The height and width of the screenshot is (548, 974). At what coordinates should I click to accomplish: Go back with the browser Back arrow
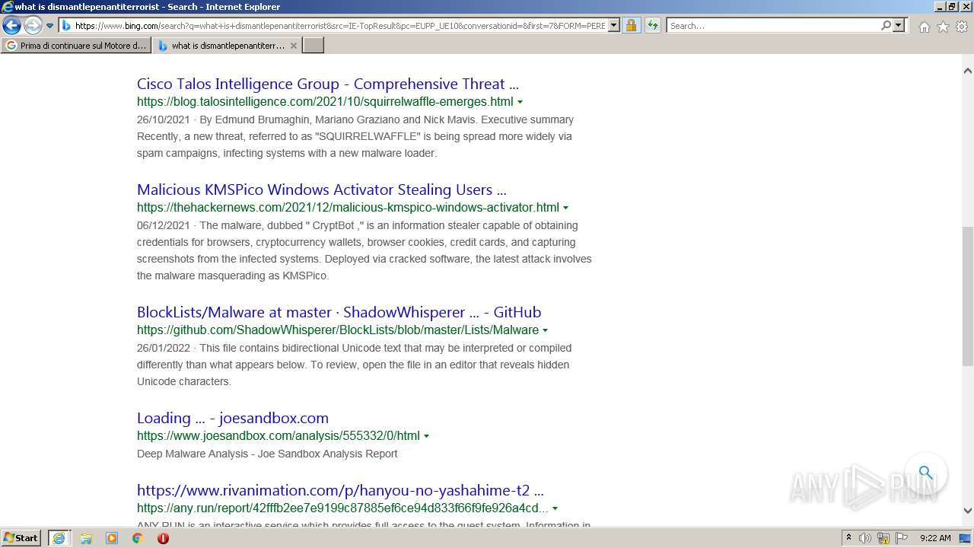pyautogui.click(x=11, y=26)
